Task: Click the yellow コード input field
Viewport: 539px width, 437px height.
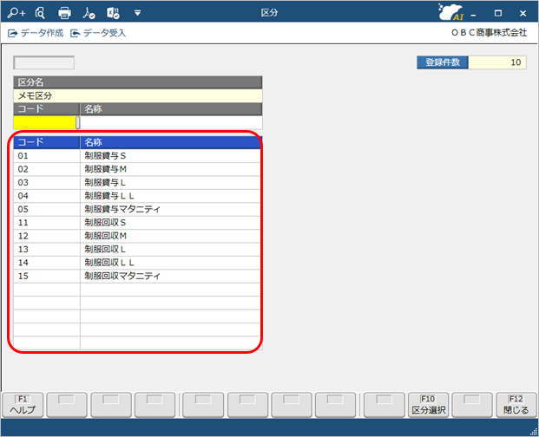Action: click(x=44, y=122)
